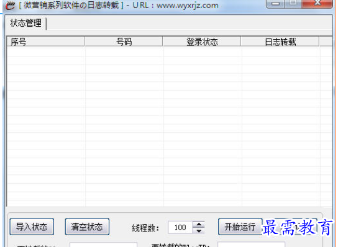Viewport: 338px width, 247px height.
Task: Import states with 导入状态 button
Action: [32, 227]
